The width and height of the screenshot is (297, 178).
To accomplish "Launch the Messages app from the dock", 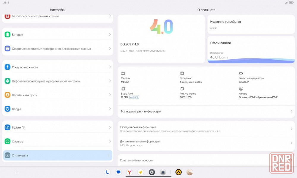I will (119, 172).
